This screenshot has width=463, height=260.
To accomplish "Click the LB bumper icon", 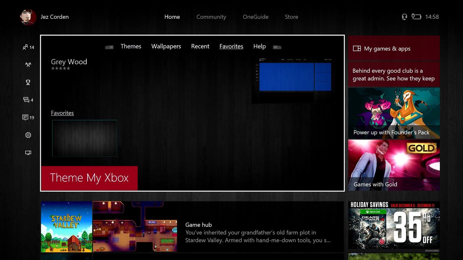I will pos(109,47).
